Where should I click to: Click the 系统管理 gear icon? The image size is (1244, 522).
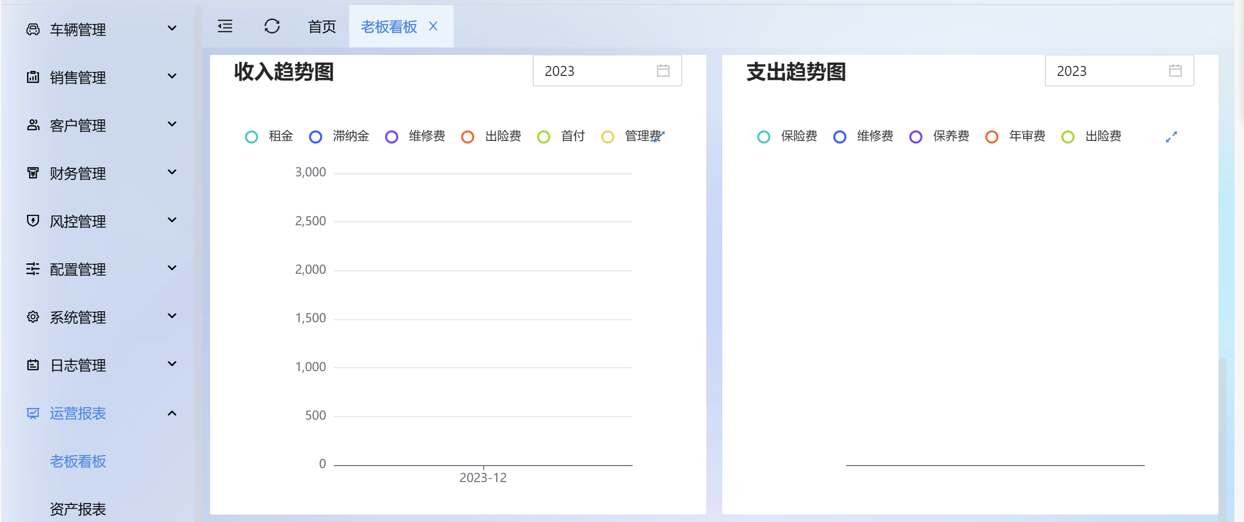point(33,317)
